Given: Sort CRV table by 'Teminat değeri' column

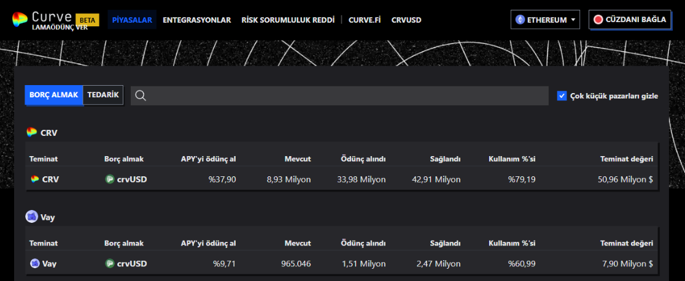Looking at the screenshot, I should click(627, 159).
